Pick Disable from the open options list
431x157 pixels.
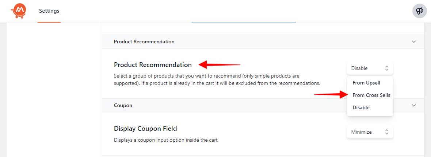[361, 107]
